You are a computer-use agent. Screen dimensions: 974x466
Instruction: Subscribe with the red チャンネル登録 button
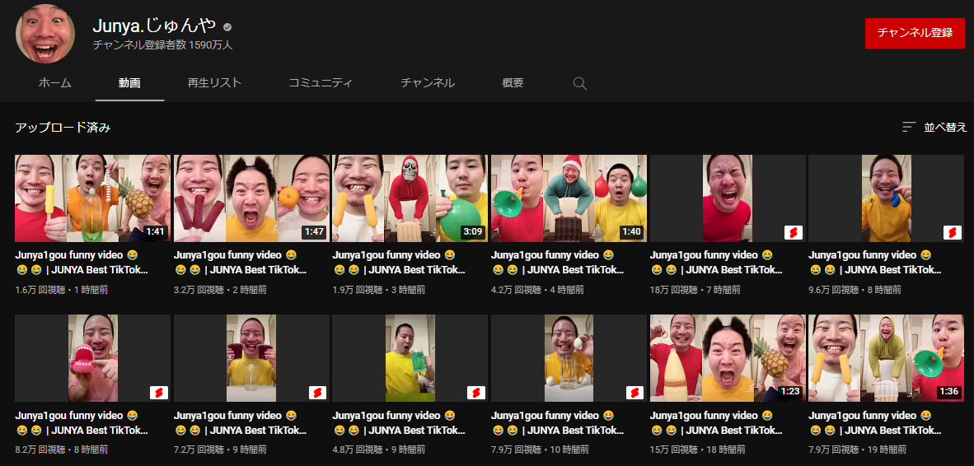pos(915,33)
